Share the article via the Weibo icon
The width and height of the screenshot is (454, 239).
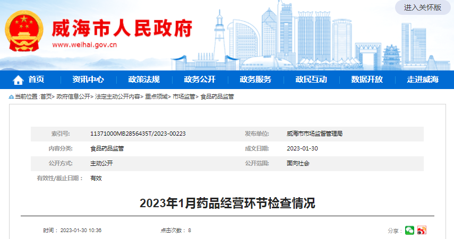point(422,231)
